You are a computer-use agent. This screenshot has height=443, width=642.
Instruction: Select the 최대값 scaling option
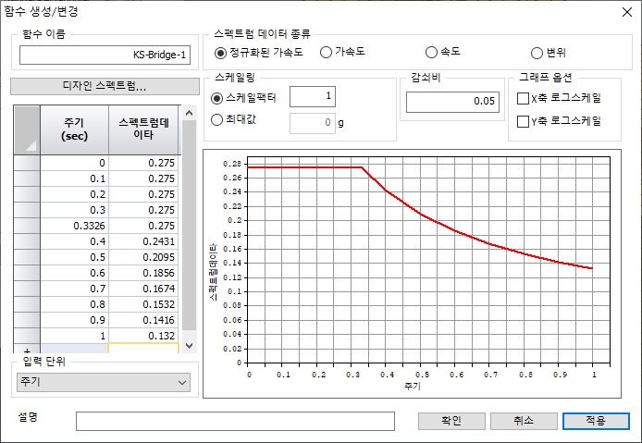pyautogui.click(x=218, y=119)
